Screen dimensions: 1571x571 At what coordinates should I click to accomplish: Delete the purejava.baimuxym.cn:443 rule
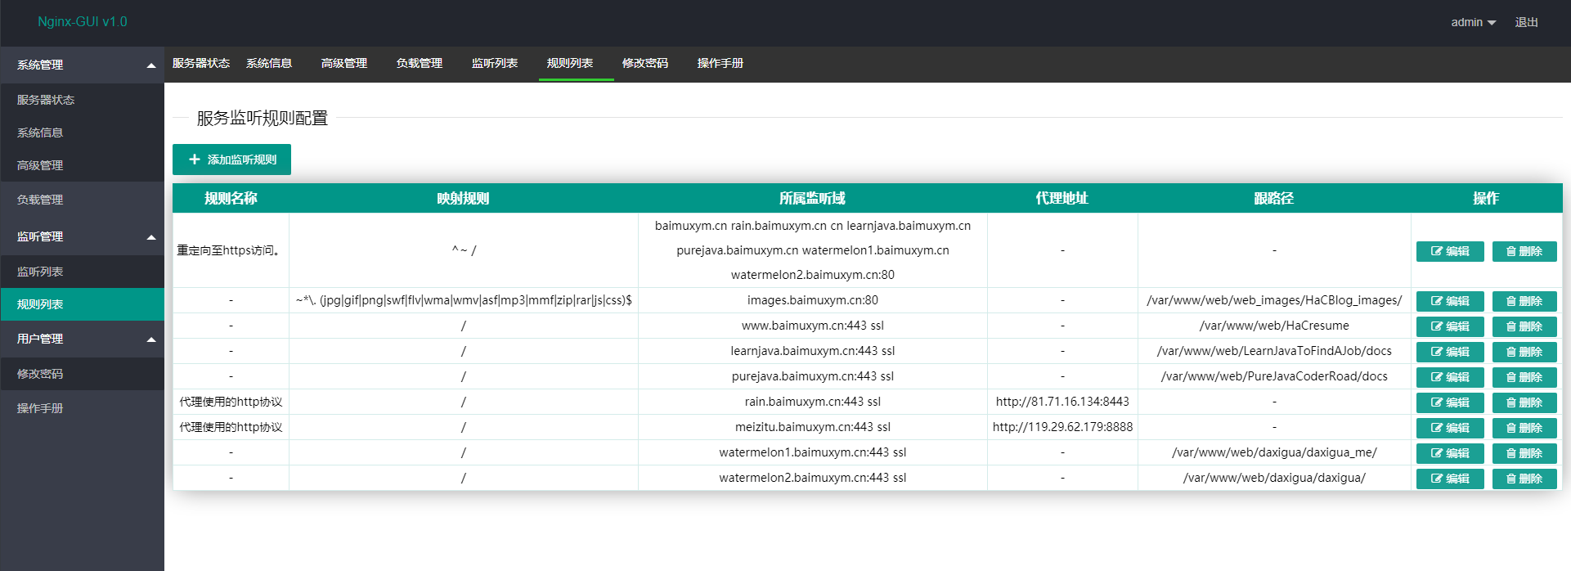coord(1524,377)
